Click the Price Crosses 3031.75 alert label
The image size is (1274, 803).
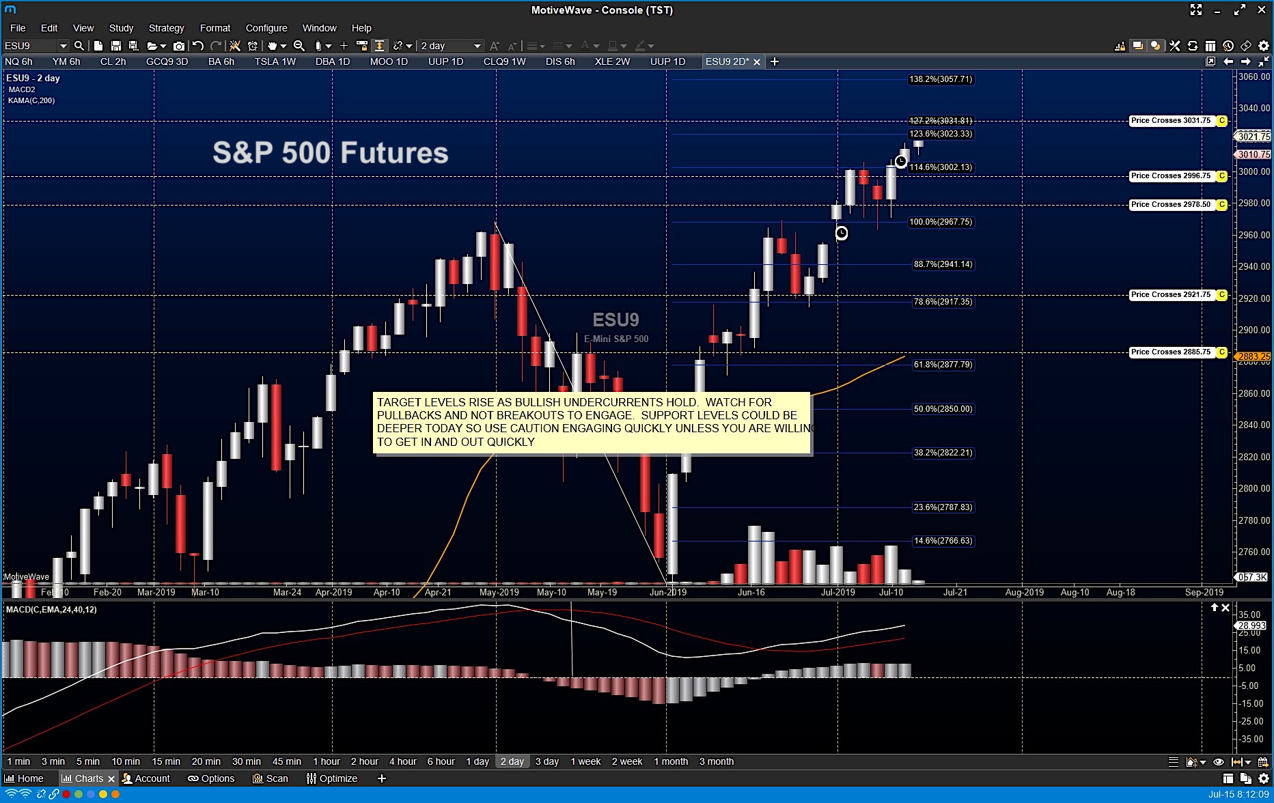tap(1171, 121)
